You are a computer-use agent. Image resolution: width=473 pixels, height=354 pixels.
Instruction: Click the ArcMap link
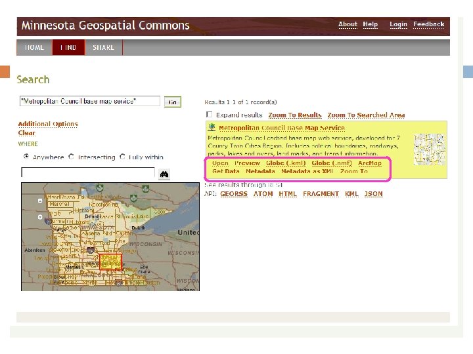(369, 163)
